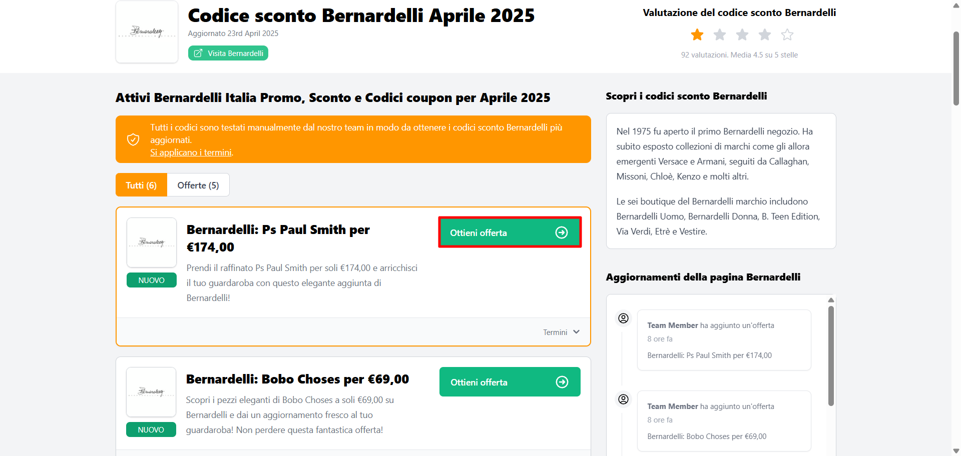This screenshot has width=961, height=456.
Task: Expand the Termini section of the Paul Smith offer
Action: pos(561,331)
